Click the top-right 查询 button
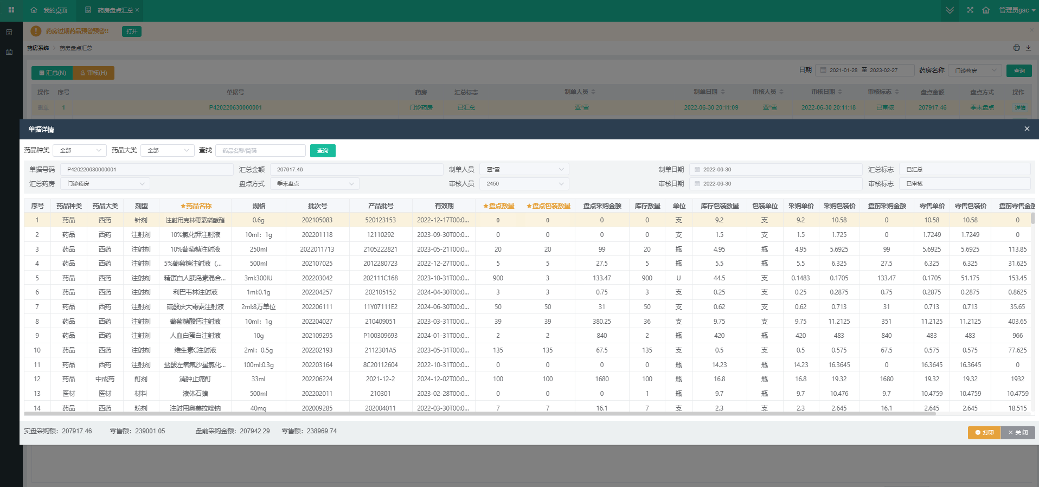The height and width of the screenshot is (487, 1039). [1019, 71]
